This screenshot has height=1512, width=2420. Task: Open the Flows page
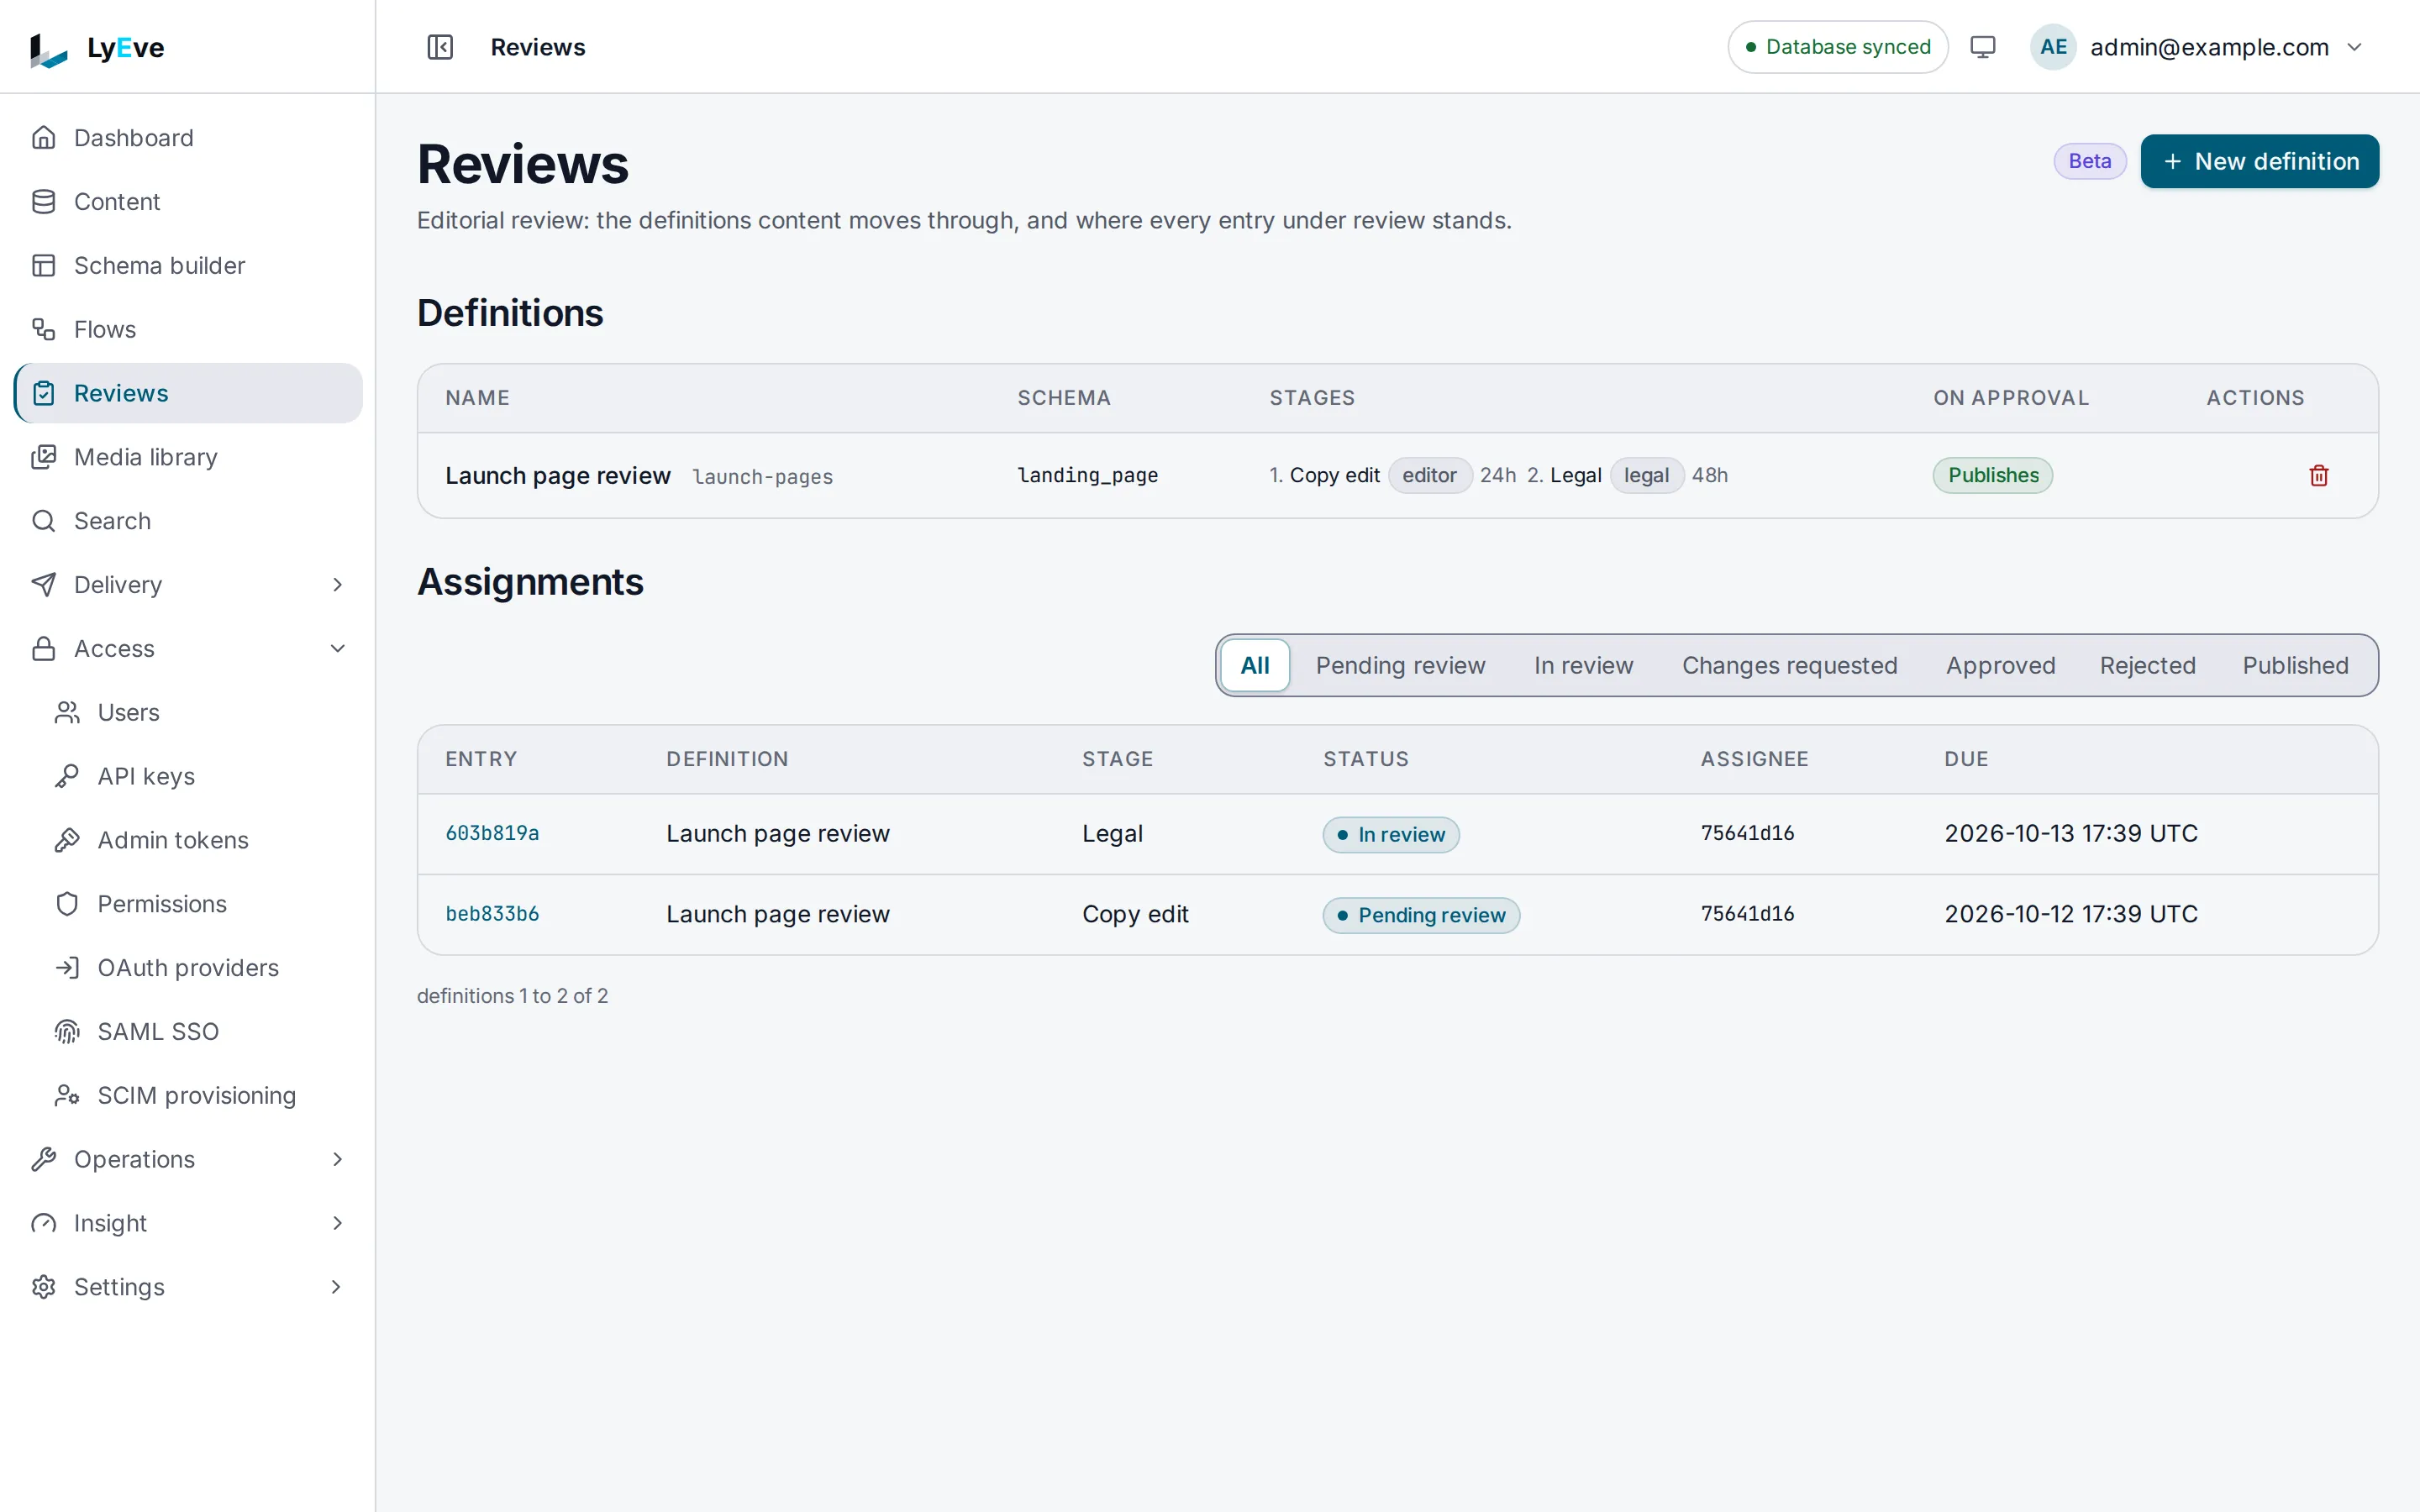[x=188, y=329]
